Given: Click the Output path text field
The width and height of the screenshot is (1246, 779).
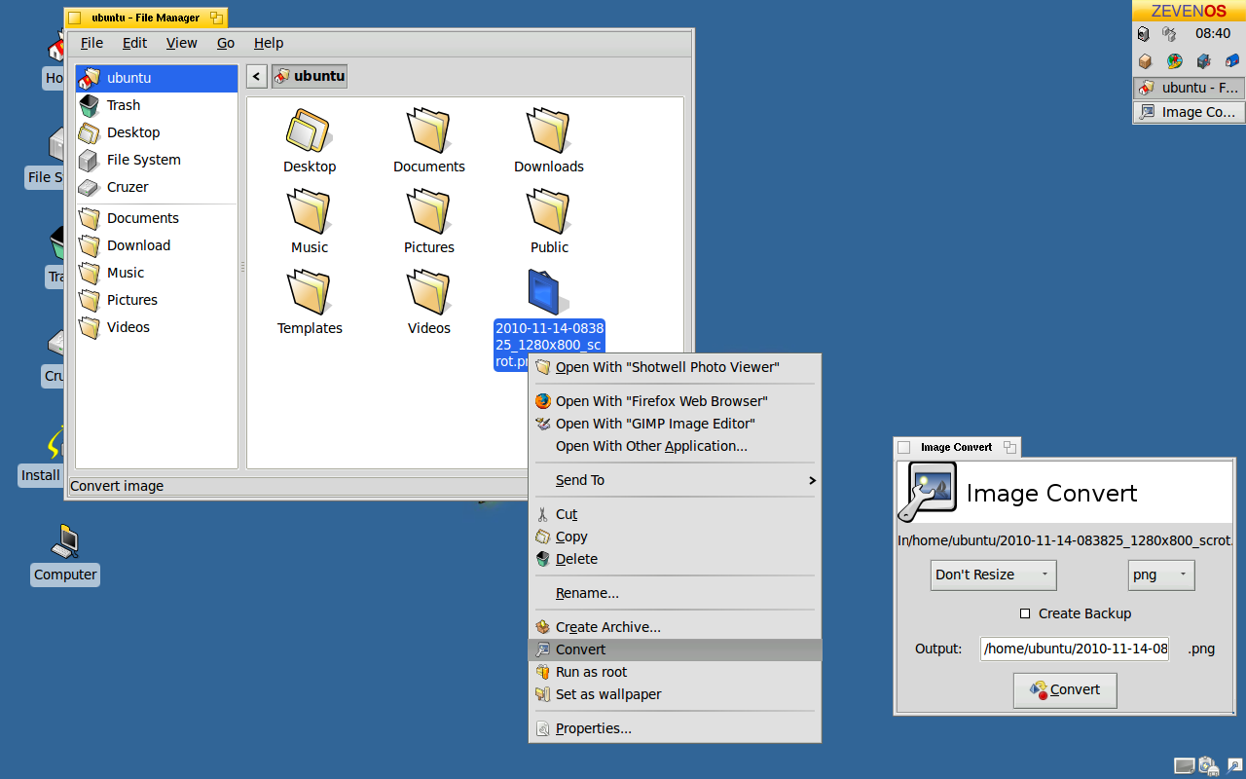Looking at the screenshot, I should pos(1074,649).
